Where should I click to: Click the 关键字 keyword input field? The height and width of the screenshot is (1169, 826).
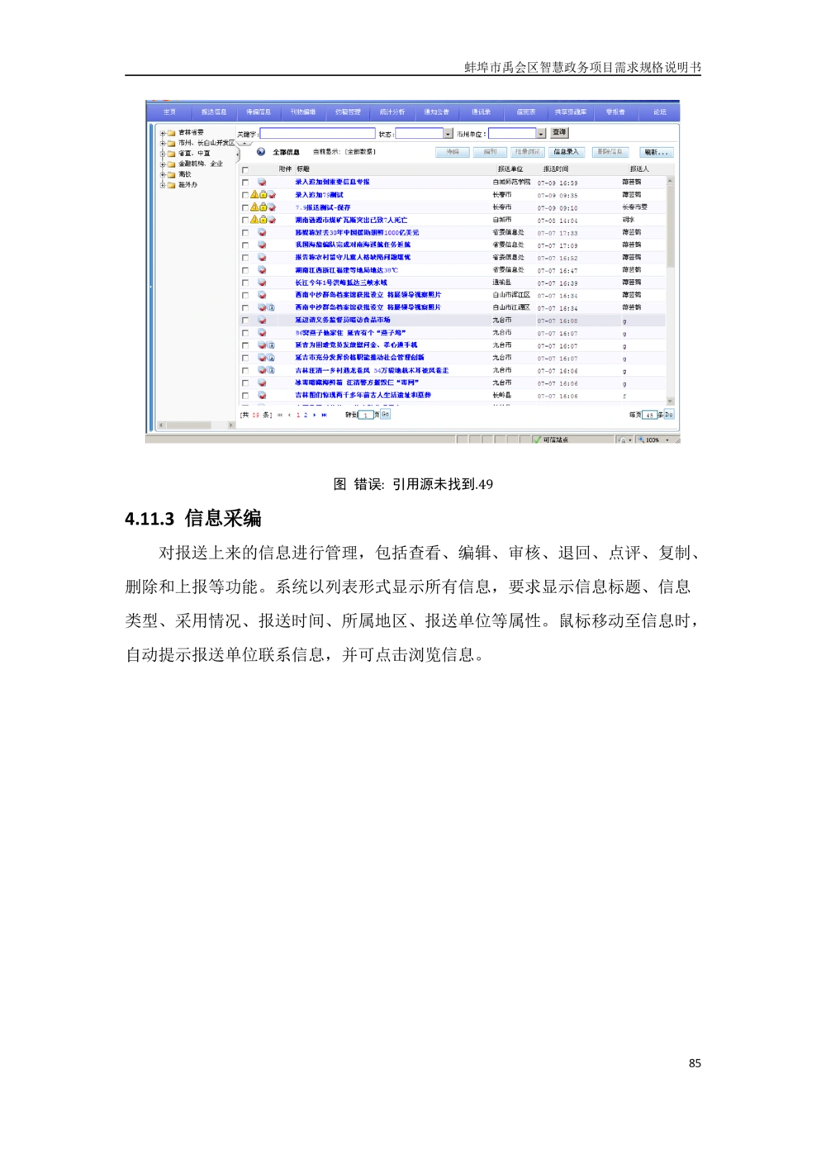click(317, 133)
